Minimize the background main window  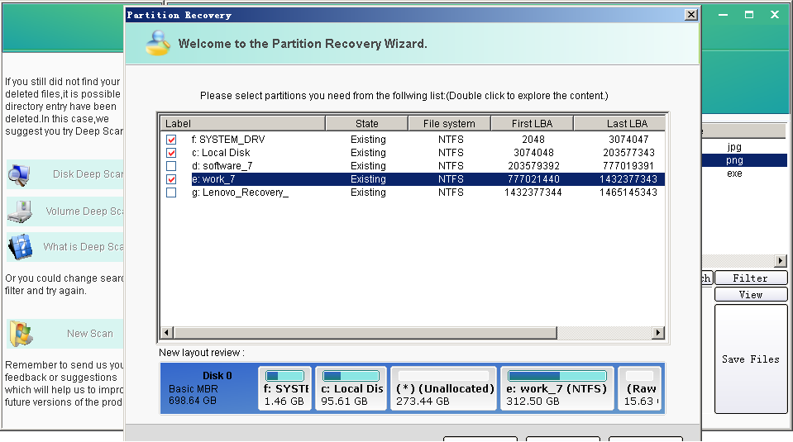(x=724, y=15)
